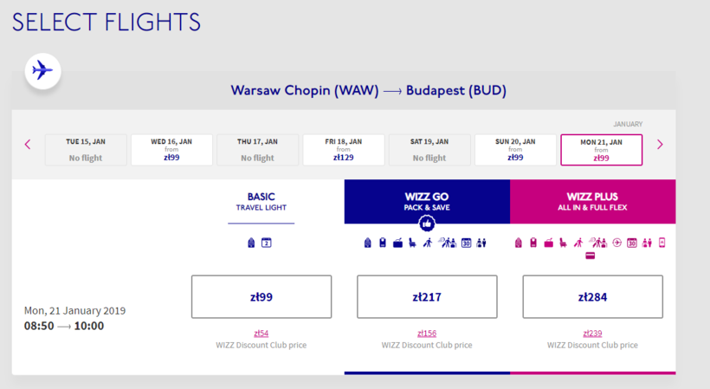The height and width of the screenshot is (389, 710).
Task: Select the Wed 16, Jan zł99 date
Action: point(171,150)
